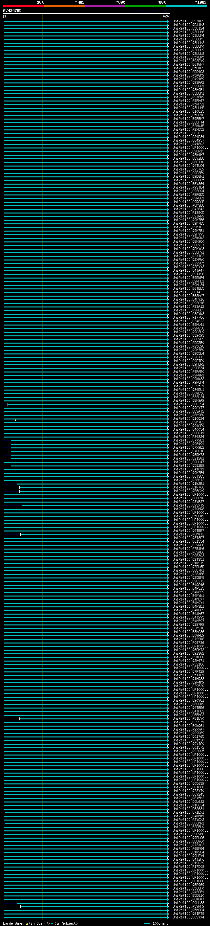
Task: Select hit label UniRef100_P17786
Action: click(x=188, y=317)
